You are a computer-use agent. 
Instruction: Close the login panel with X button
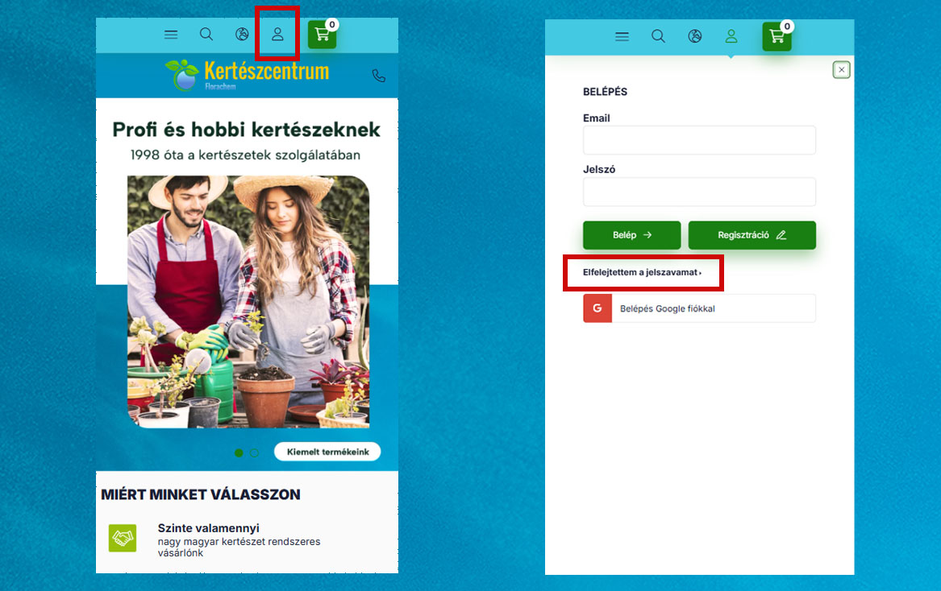842,70
